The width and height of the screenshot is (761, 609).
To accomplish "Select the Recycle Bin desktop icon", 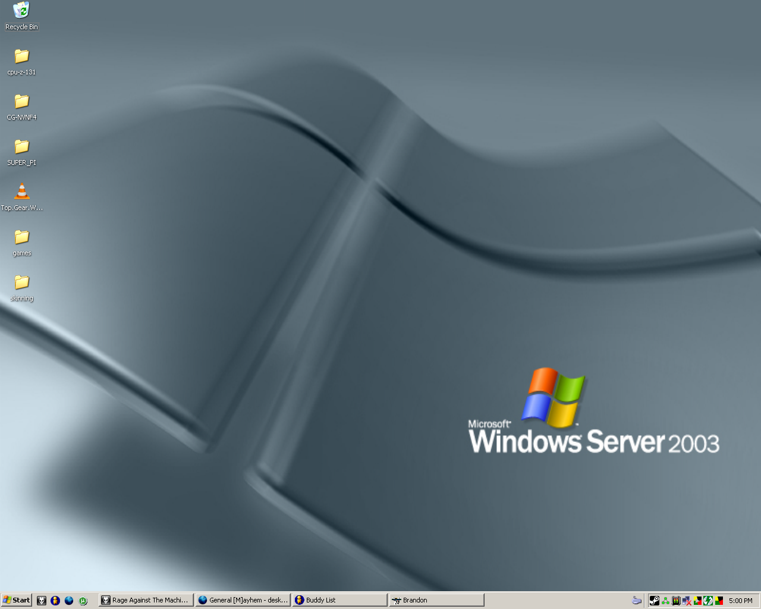I will click(21, 16).
